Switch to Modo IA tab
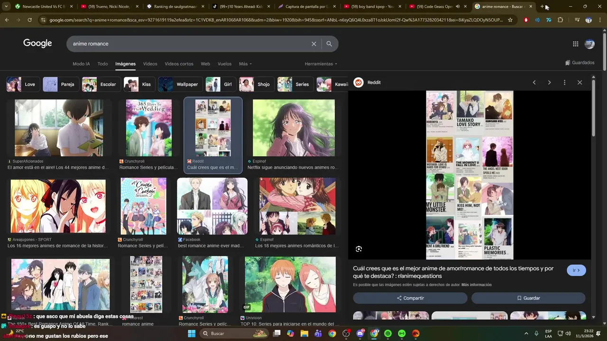The image size is (607, 341). 81,64
